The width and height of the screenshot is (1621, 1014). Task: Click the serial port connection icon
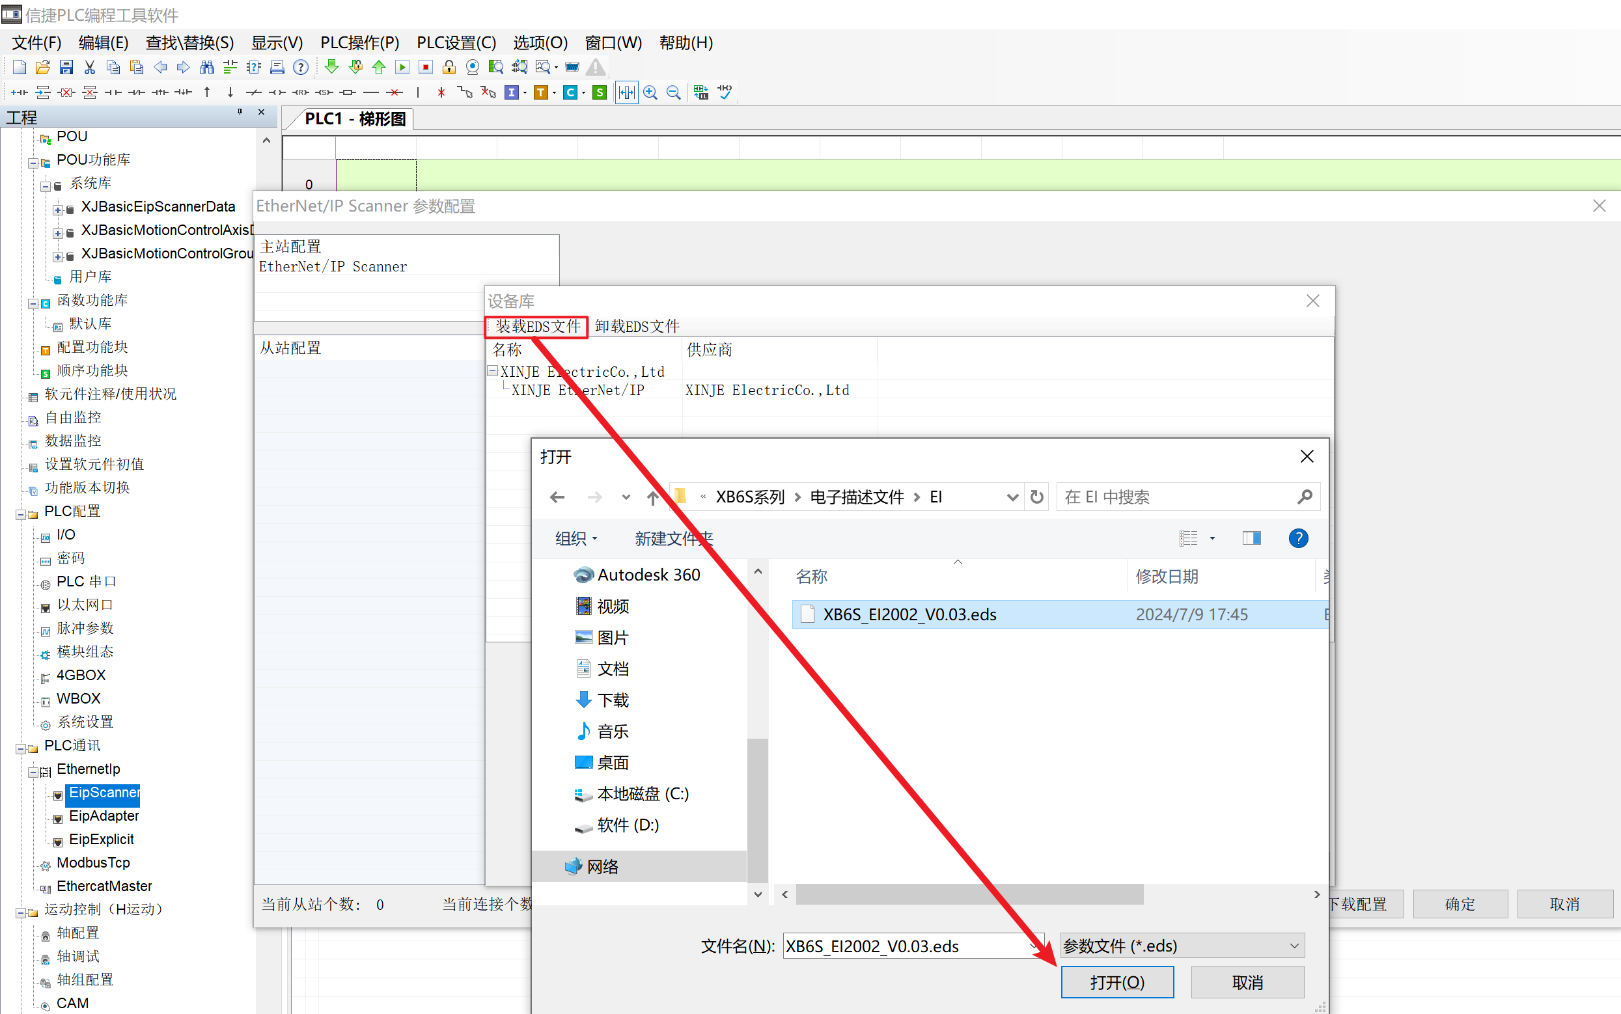point(572,67)
